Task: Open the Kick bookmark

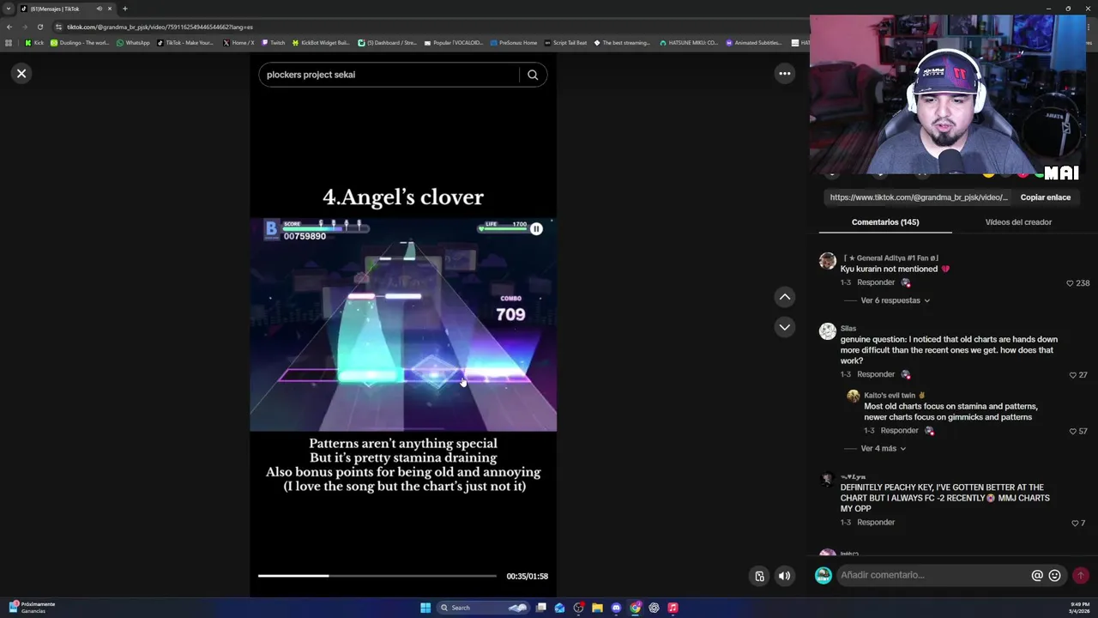Action: coord(34,43)
